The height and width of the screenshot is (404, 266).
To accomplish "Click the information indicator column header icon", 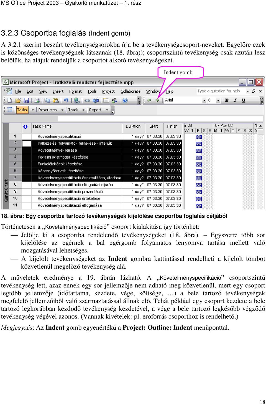I will tap(25, 127).
